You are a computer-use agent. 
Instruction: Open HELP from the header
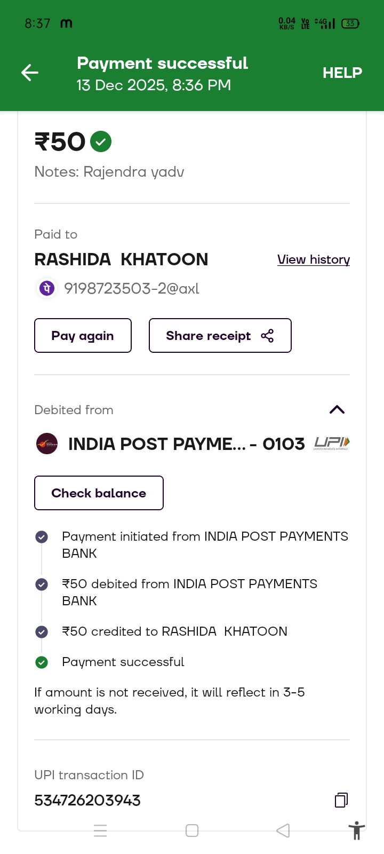[x=342, y=73]
